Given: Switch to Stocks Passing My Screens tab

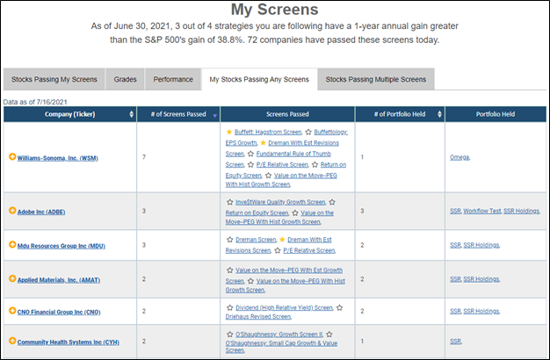Looking at the screenshot, I should point(54,79).
